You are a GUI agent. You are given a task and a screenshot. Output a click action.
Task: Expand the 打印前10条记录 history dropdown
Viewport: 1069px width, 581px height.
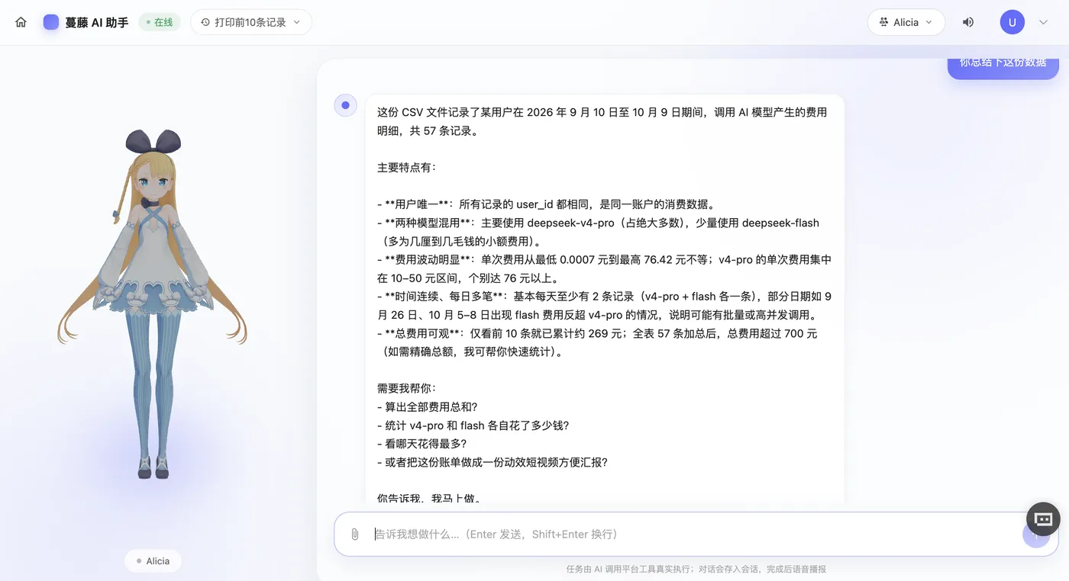pyautogui.click(x=251, y=22)
